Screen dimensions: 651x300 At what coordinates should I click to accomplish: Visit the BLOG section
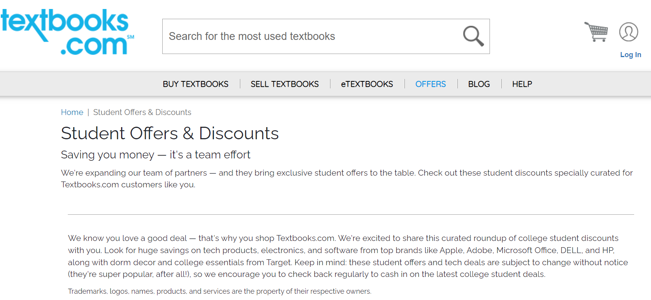(x=479, y=84)
